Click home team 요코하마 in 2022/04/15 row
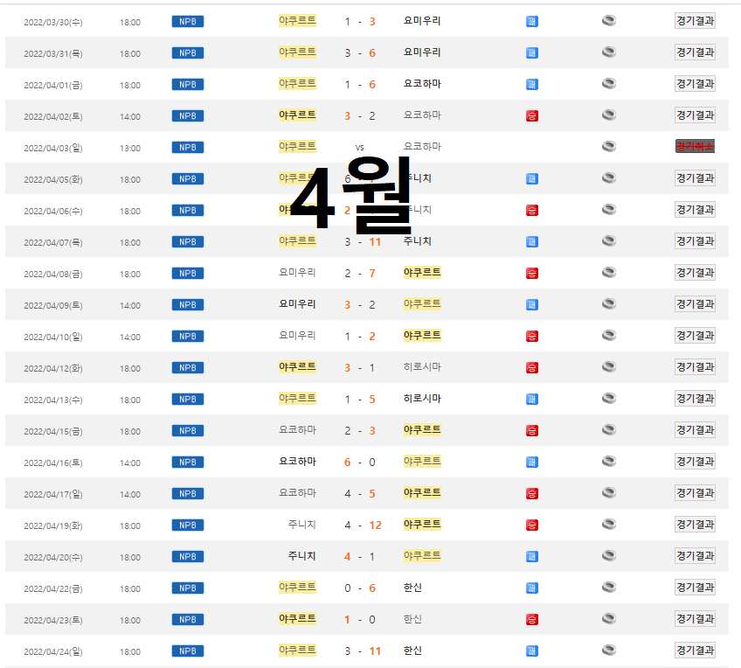This screenshot has width=741, height=668. pyautogui.click(x=297, y=430)
